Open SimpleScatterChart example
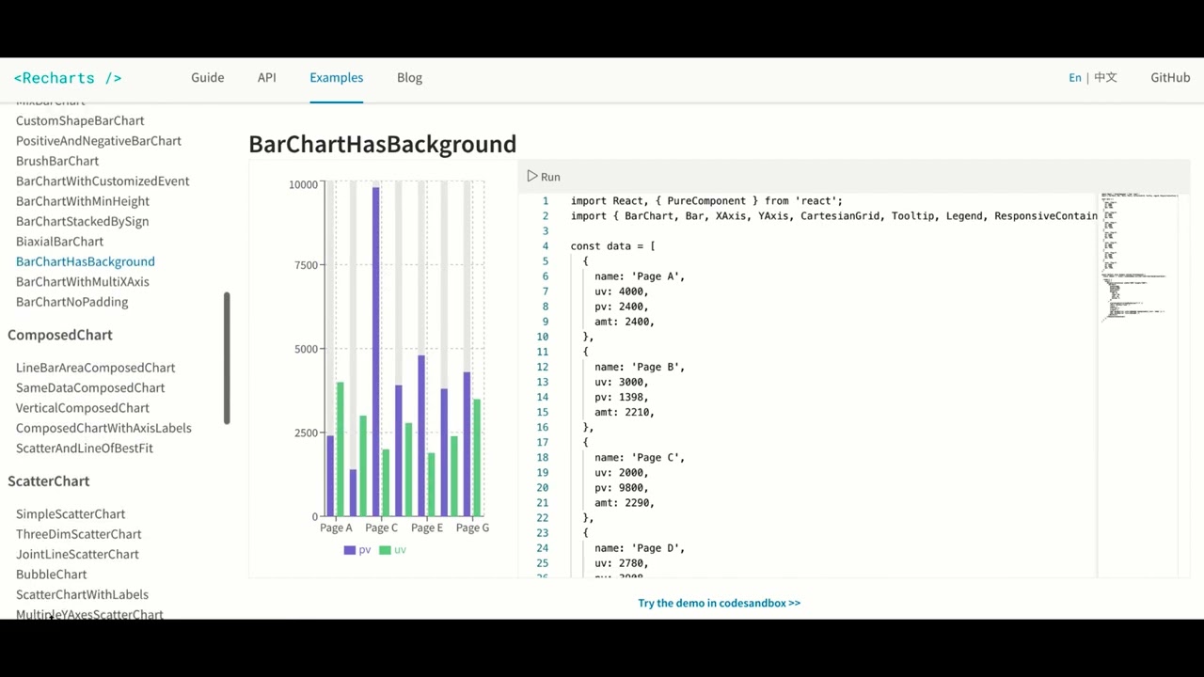This screenshot has height=677, width=1204. tap(71, 514)
